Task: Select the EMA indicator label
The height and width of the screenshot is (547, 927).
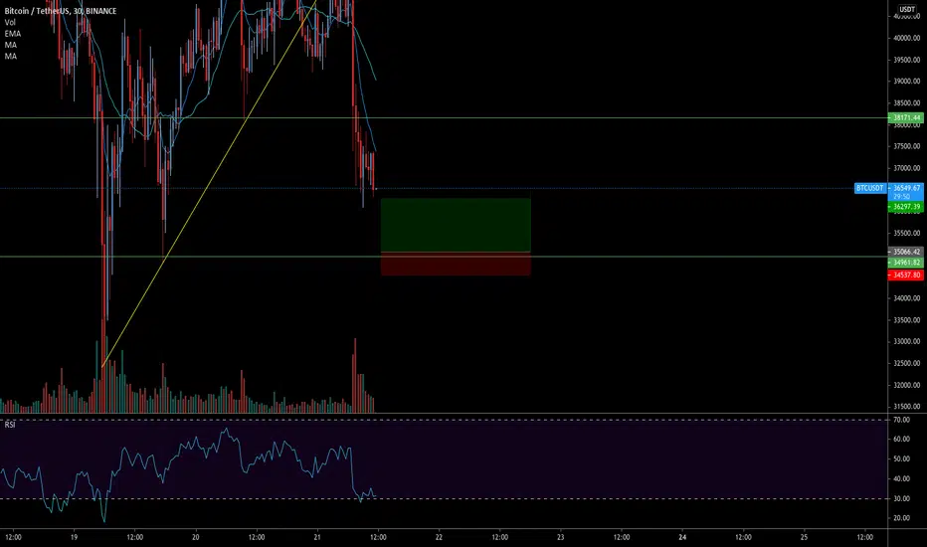Action: [x=12, y=34]
